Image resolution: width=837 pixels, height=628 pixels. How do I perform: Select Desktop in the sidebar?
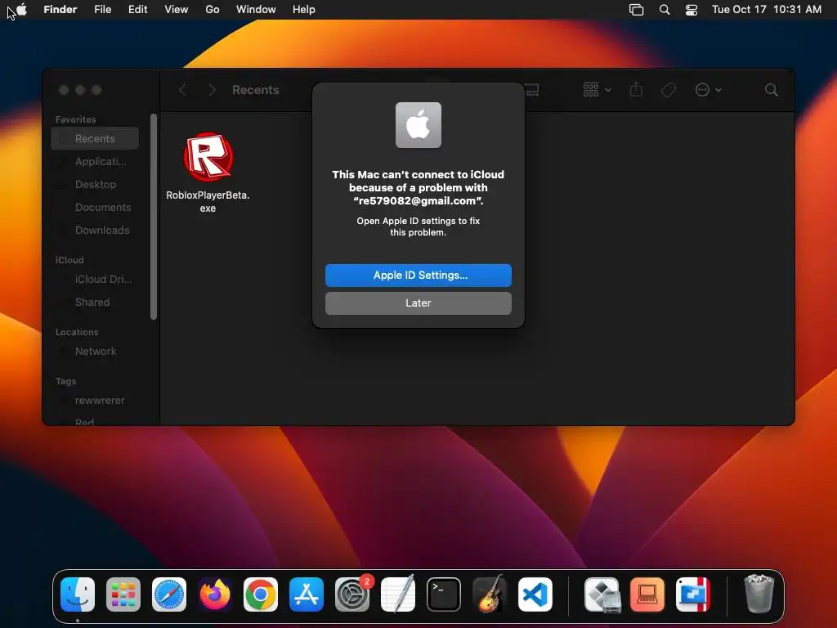tap(95, 184)
